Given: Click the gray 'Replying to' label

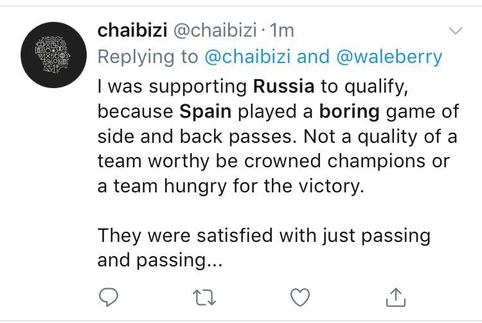Looking at the screenshot, I should (x=148, y=57).
